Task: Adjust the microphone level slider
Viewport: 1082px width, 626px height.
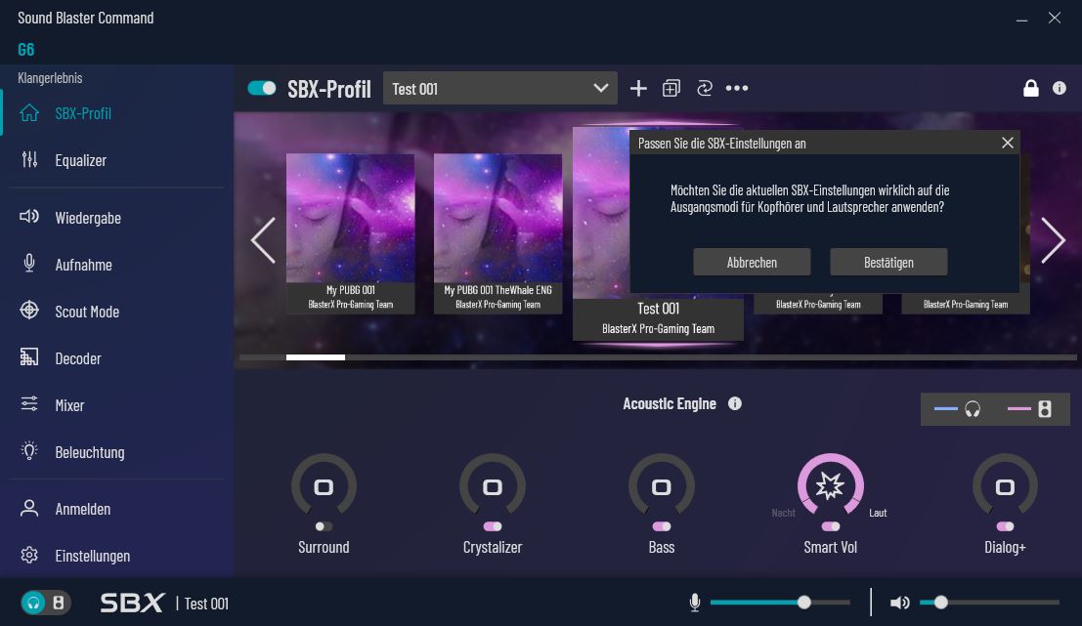Action: [x=780, y=603]
